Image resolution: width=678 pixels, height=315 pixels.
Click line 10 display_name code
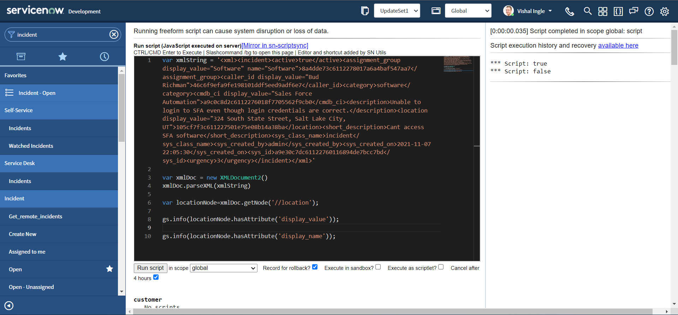(249, 236)
